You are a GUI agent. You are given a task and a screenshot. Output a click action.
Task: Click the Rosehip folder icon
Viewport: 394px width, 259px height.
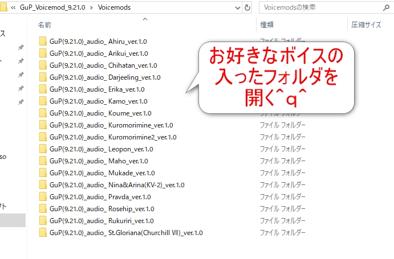pos(43,208)
